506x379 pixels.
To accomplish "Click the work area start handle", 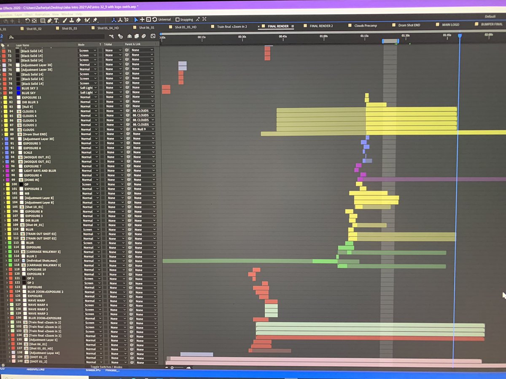I will [x=383, y=41].
